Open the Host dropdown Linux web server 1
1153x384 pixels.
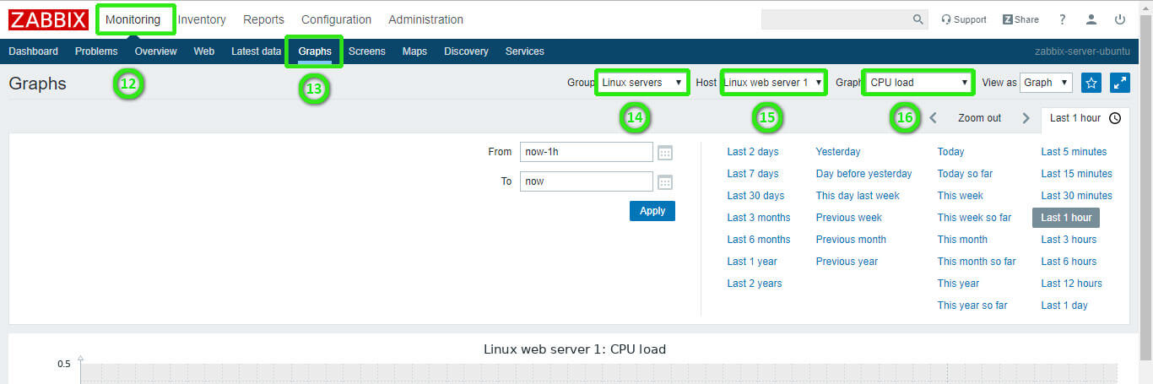(x=773, y=83)
